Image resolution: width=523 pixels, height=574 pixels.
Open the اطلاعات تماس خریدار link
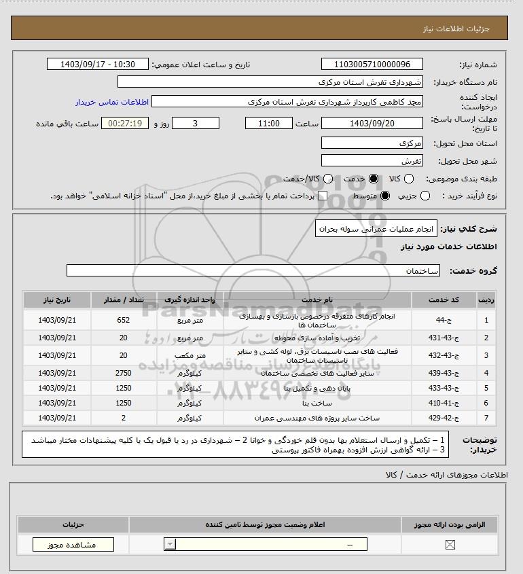click(112, 102)
